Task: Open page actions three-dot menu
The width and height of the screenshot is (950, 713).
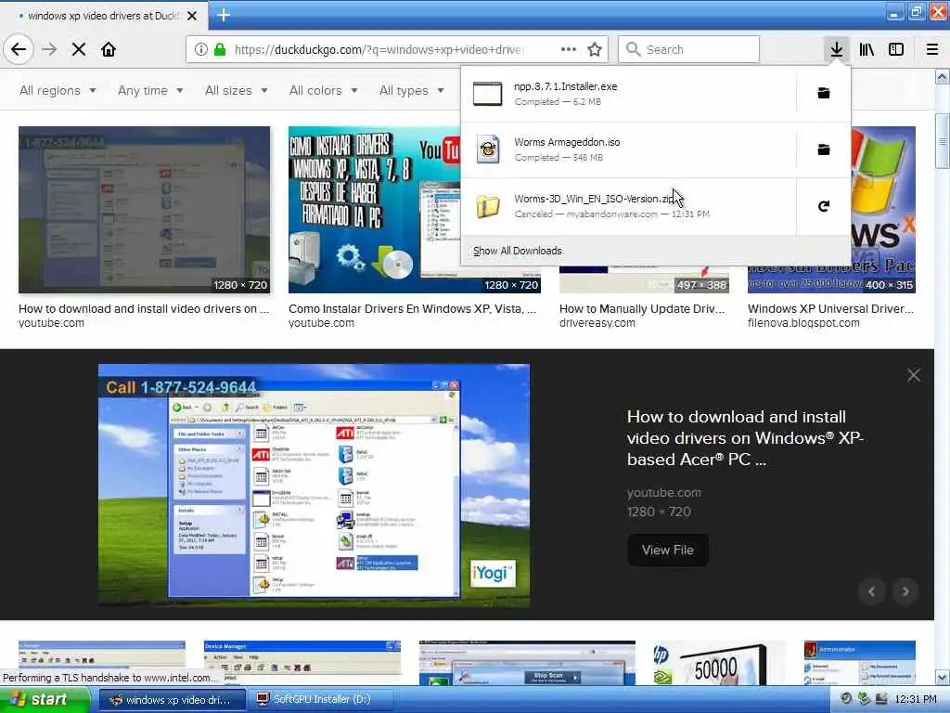Action: 569,49
